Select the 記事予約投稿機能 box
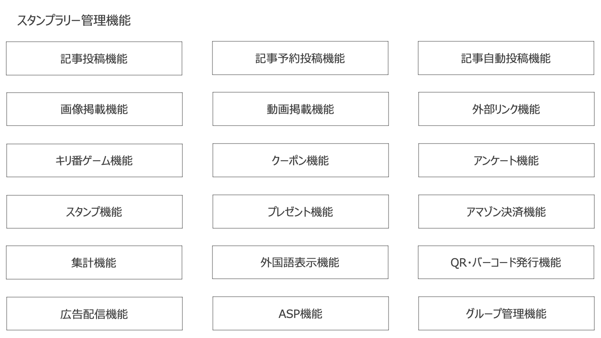This screenshot has width=601, height=338. [x=300, y=58]
